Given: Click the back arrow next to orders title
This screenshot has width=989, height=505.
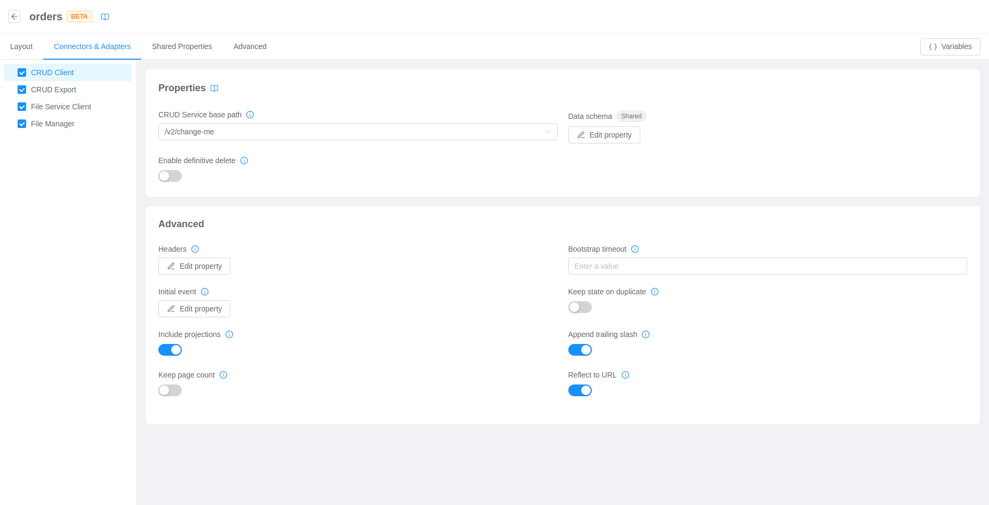Looking at the screenshot, I should point(14,16).
